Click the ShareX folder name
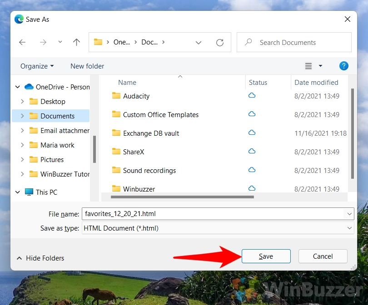The width and height of the screenshot is (368, 305). [134, 152]
